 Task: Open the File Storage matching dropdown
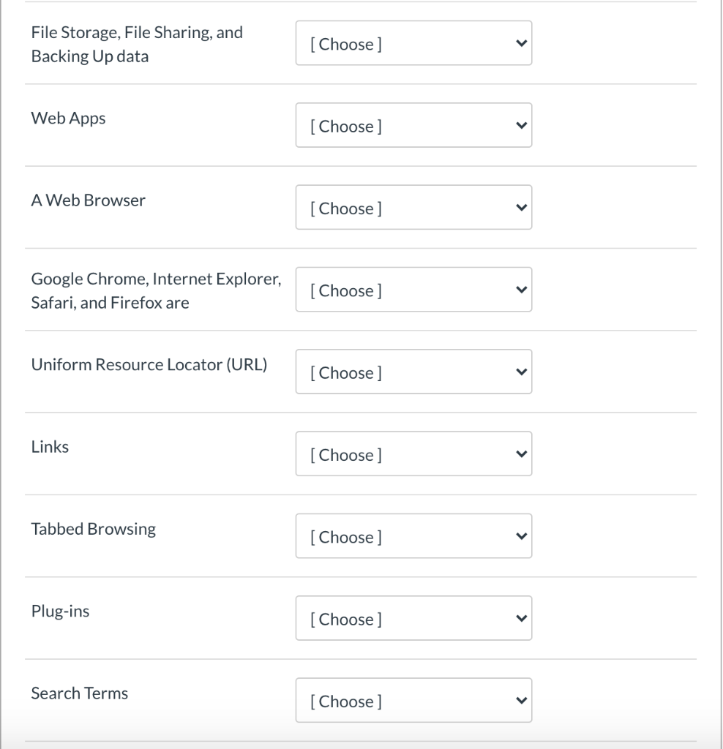click(413, 43)
